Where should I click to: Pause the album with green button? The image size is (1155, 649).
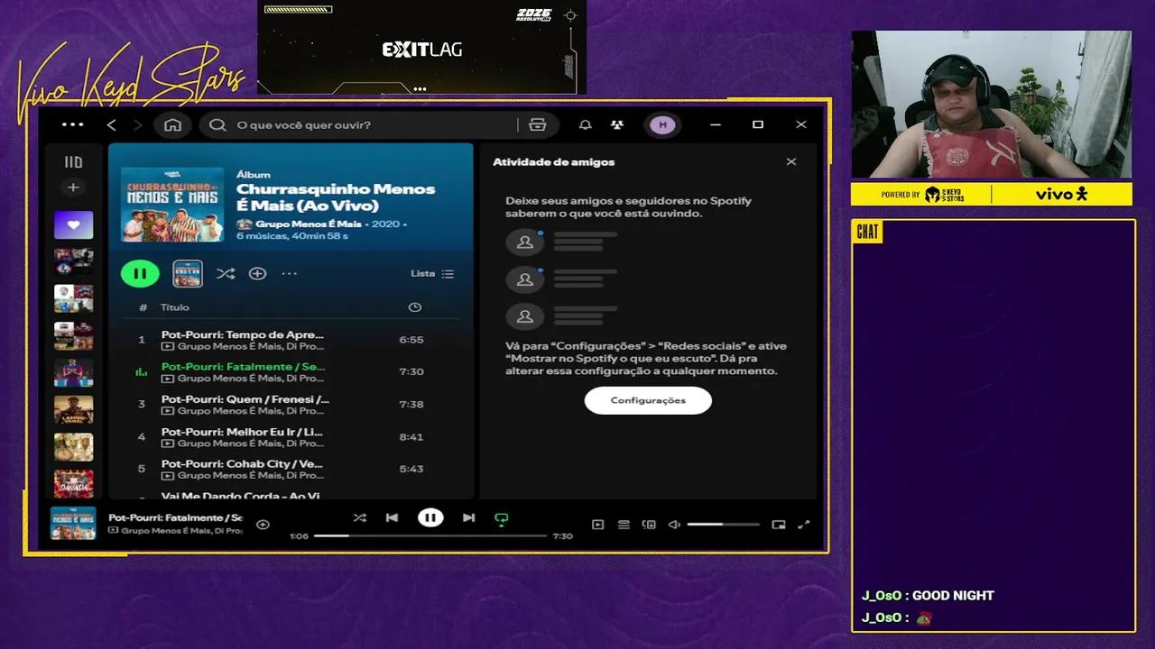click(x=140, y=273)
